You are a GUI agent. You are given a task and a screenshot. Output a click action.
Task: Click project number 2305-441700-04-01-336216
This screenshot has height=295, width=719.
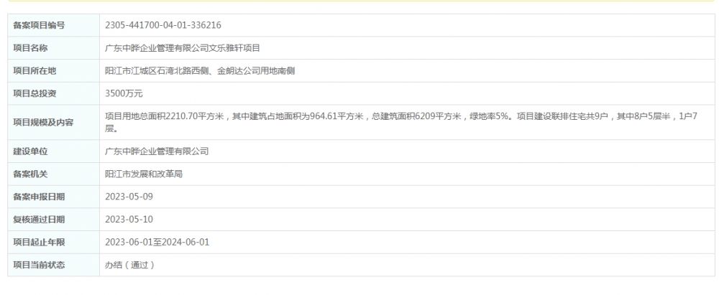(162, 25)
